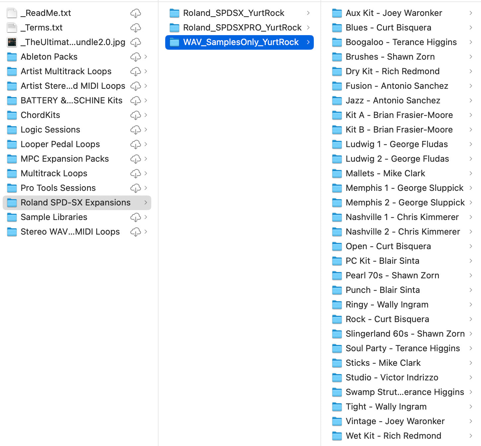Click cloud icon beside ChordKits folder
This screenshot has width=481, height=446.
coord(135,115)
